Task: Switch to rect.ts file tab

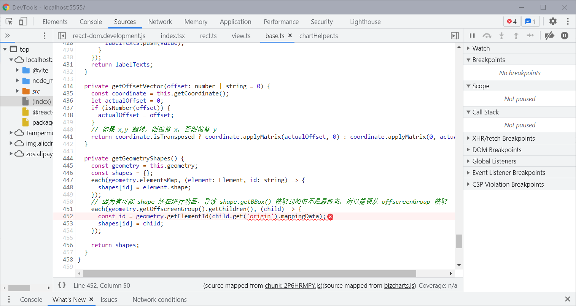Action: tap(208, 36)
